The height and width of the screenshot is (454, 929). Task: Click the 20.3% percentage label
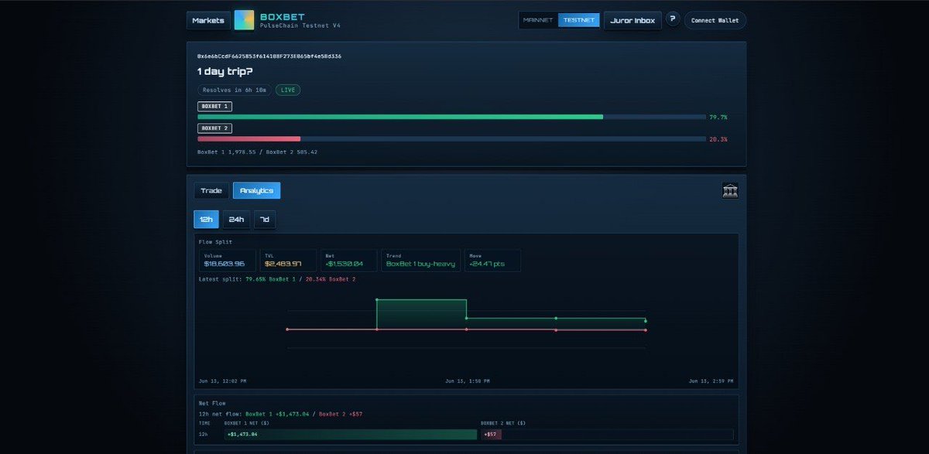coord(718,139)
